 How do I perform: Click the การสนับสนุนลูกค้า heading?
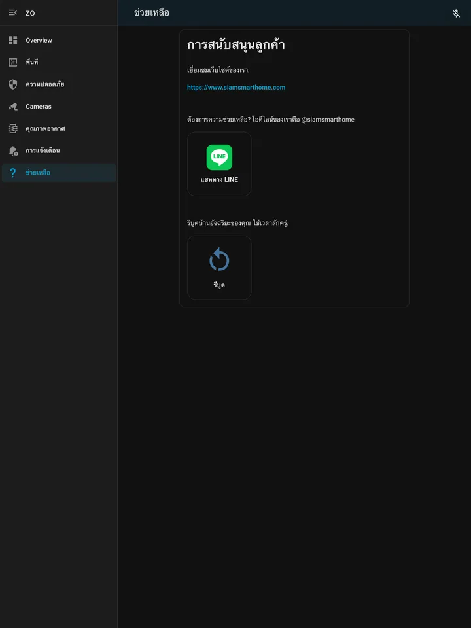click(x=236, y=45)
